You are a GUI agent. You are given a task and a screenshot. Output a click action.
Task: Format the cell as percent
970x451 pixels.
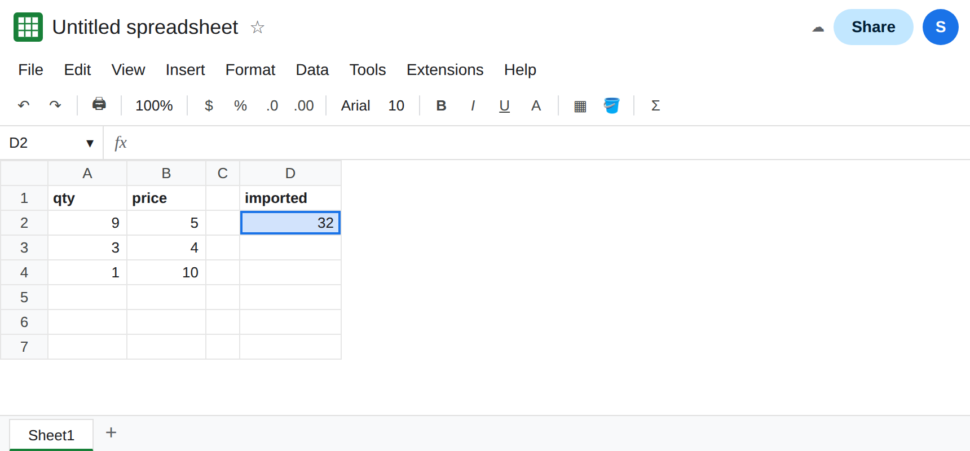coord(240,105)
